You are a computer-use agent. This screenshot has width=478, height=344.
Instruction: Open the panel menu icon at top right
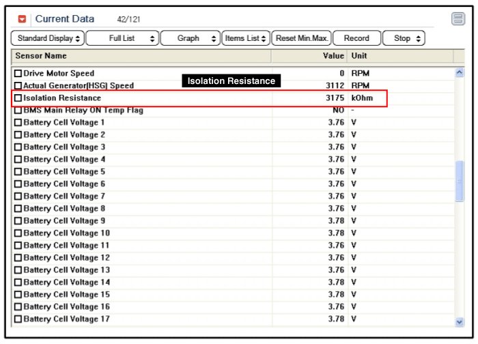(x=458, y=19)
